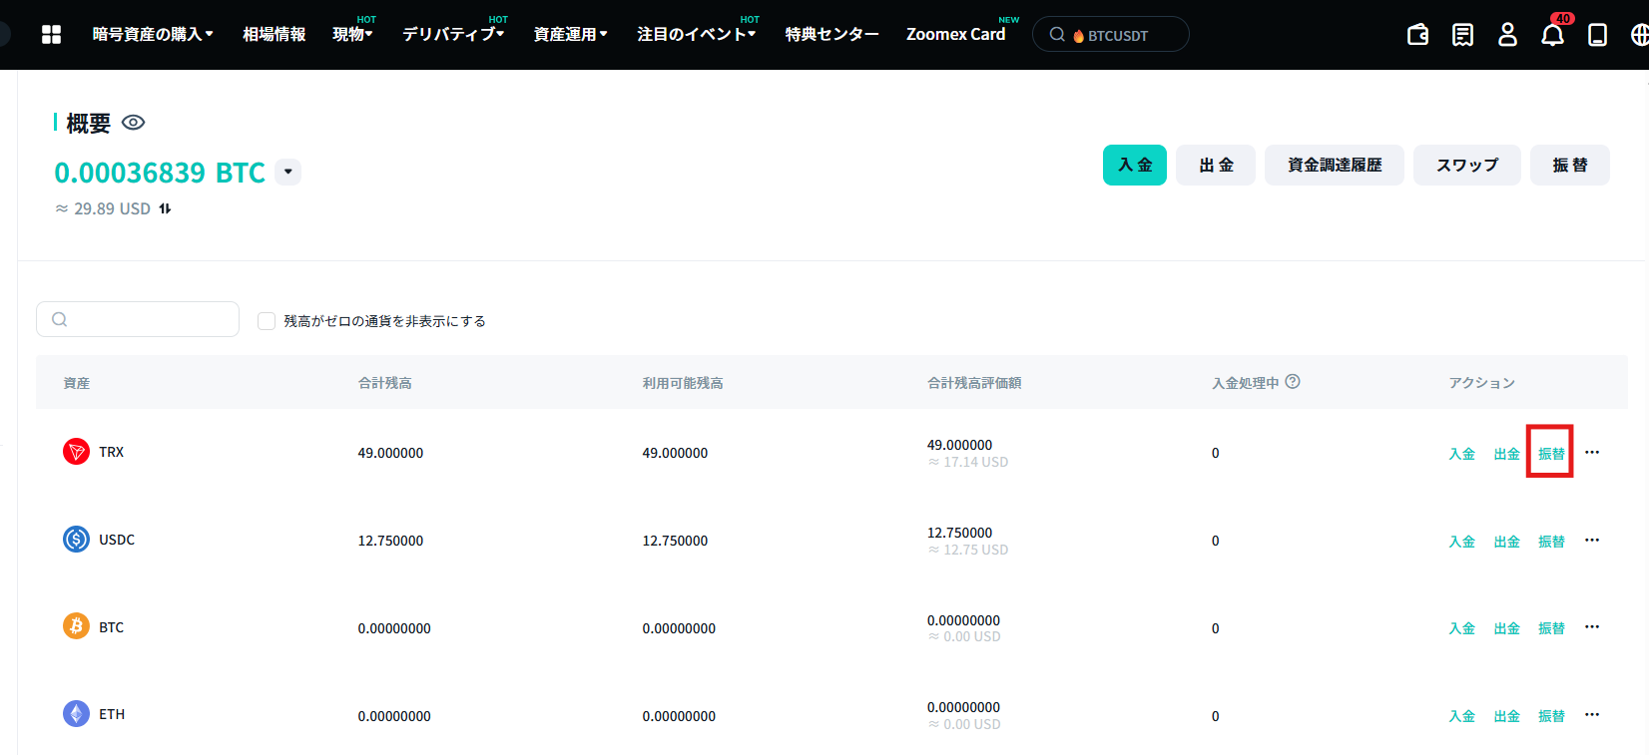Open the user account profile icon
The width and height of the screenshot is (1649, 755).
coord(1507,35)
